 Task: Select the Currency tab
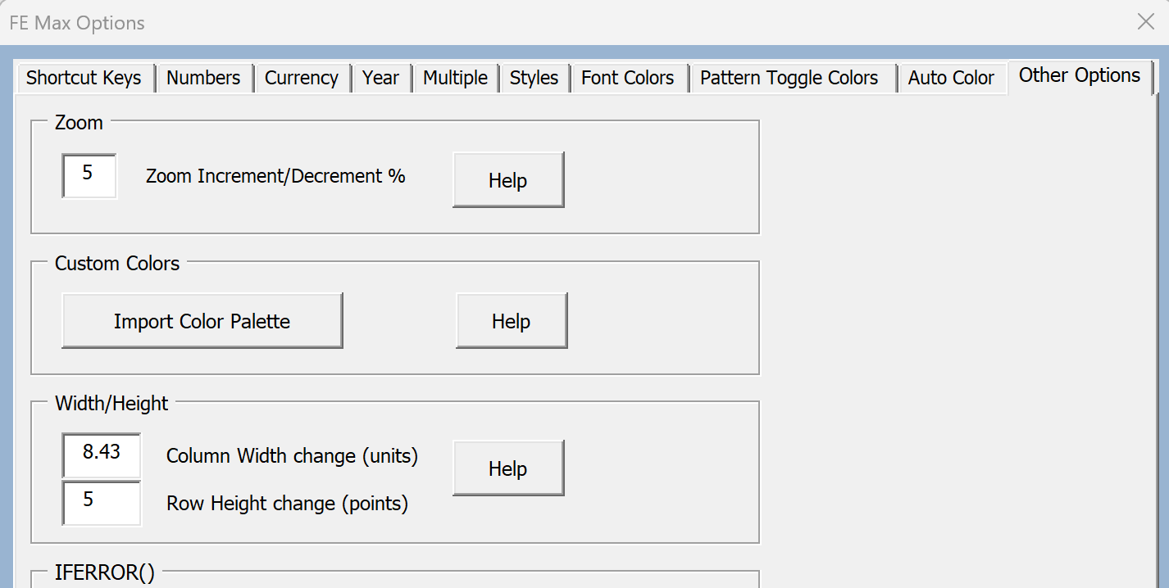pos(302,79)
